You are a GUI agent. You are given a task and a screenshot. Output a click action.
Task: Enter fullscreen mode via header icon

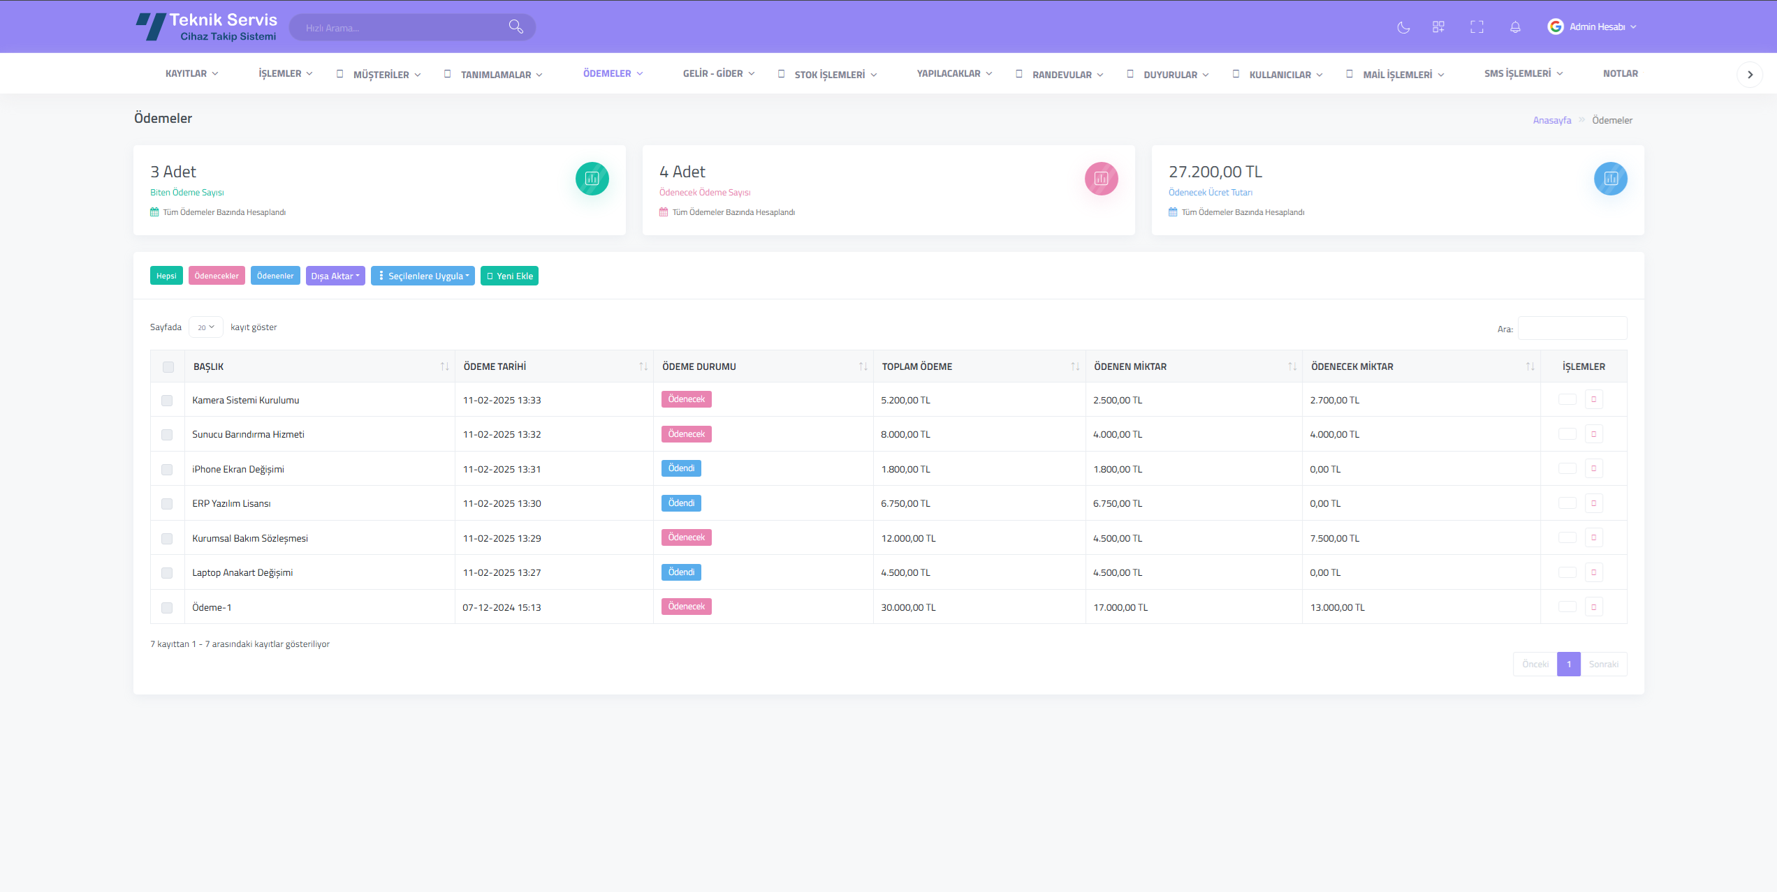tap(1477, 27)
